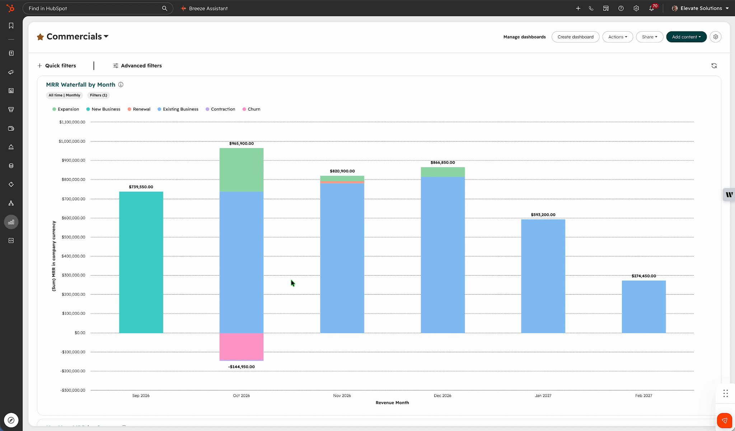Open the Content sidebar icon

click(11, 91)
